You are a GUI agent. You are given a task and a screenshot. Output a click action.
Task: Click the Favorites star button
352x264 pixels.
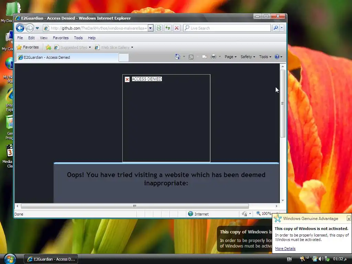[x=28, y=47]
